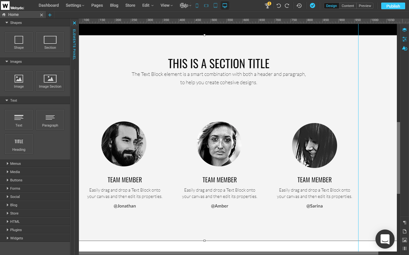Redo the last action
The image size is (409, 255).
coord(287,5)
